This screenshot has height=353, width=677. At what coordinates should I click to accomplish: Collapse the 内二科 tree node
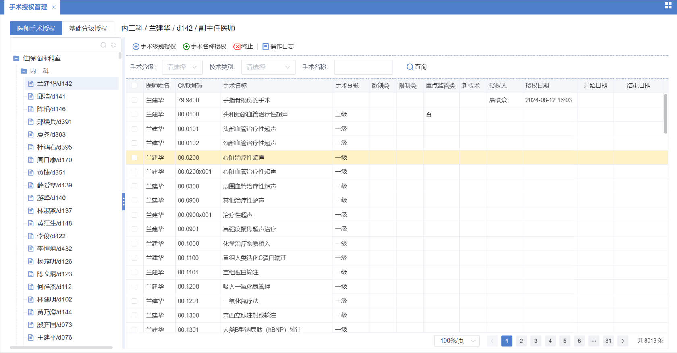(x=24, y=71)
